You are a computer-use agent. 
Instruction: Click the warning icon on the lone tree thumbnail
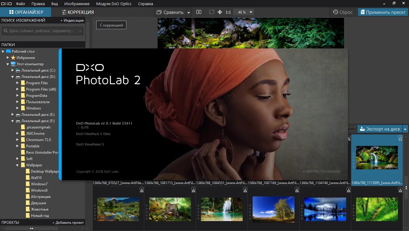(297, 190)
